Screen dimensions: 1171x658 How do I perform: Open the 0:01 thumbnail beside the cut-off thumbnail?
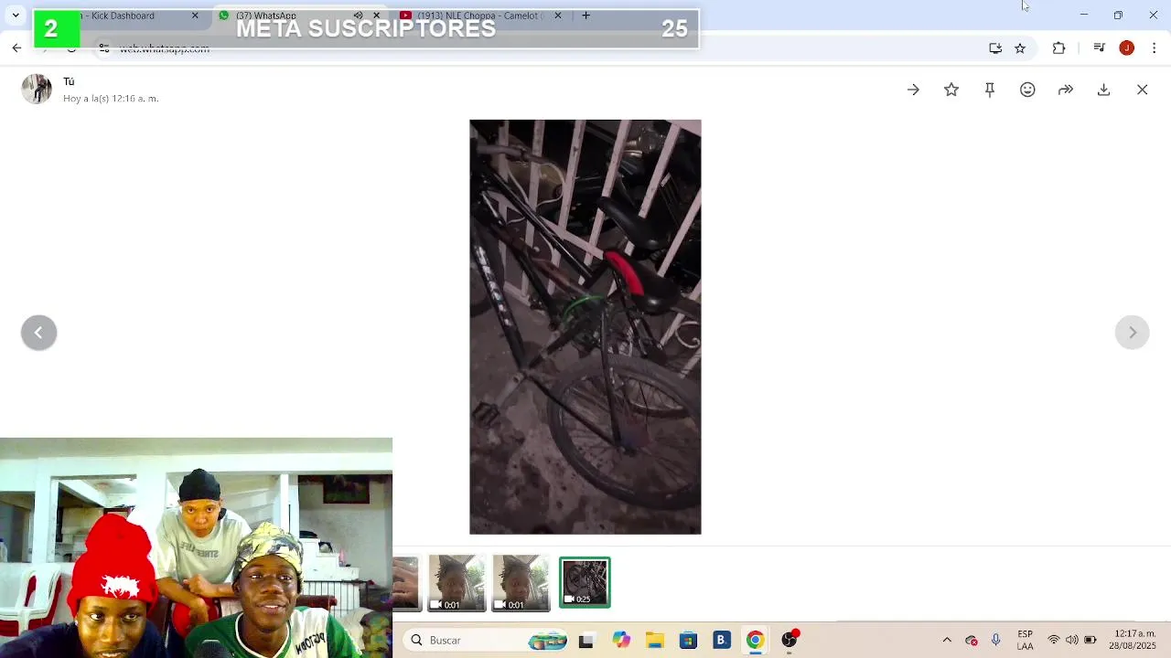click(x=457, y=582)
